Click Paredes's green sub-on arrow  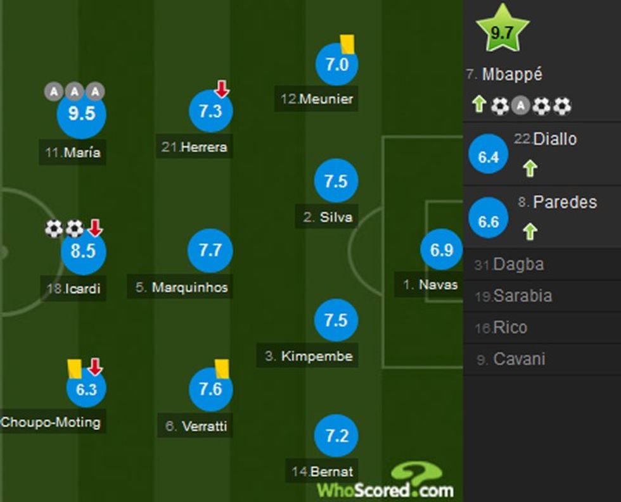click(x=530, y=232)
